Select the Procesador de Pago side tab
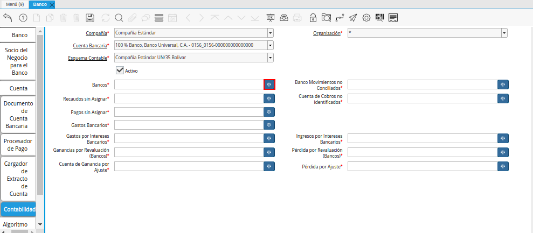 click(18, 145)
